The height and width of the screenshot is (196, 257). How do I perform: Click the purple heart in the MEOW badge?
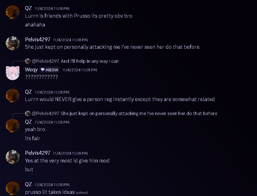click(43, 70)
